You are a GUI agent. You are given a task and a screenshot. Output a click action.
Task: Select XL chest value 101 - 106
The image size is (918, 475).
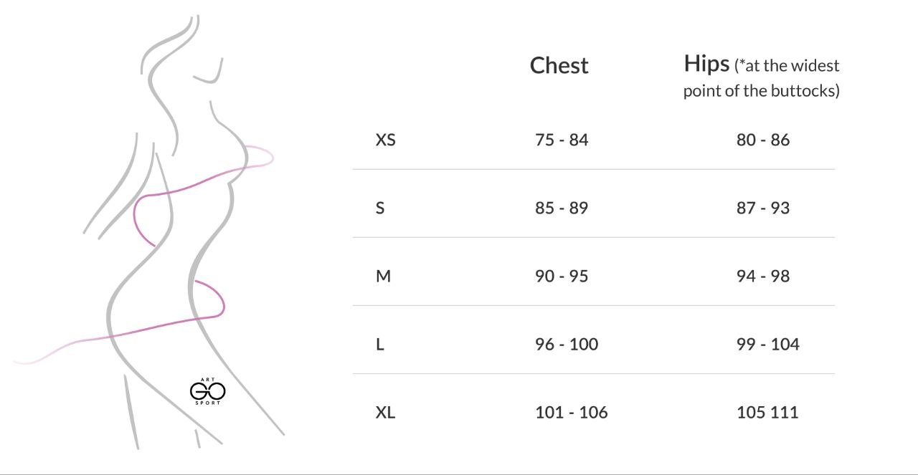(x=572, y=412)
